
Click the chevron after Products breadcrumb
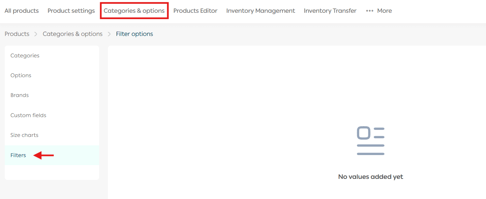[x=36, y=34]
